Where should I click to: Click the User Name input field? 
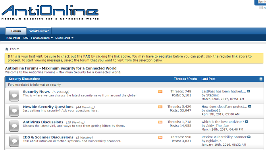click(x=261, y=2)
